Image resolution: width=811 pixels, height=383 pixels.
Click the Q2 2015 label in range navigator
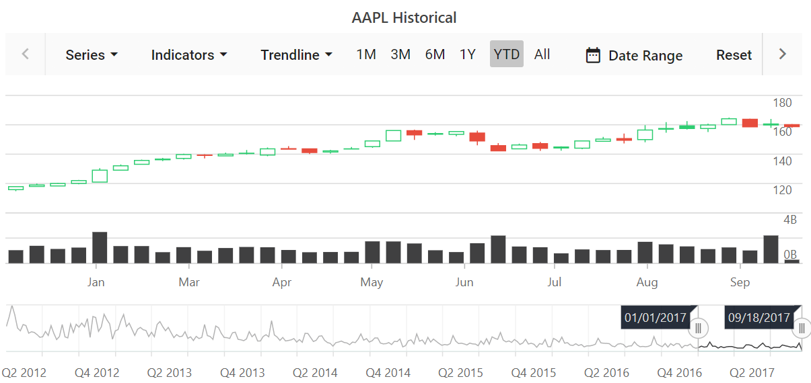click(460, 372)
